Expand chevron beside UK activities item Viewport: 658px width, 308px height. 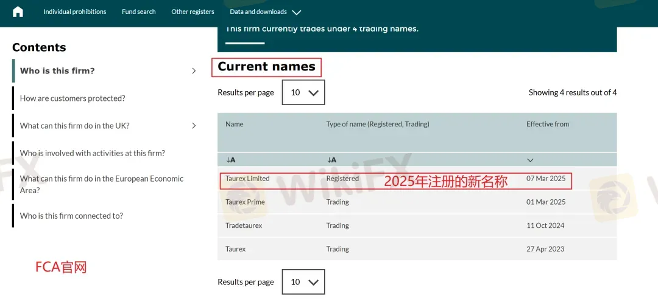[194, 126]
